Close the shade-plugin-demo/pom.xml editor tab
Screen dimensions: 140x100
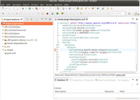pos(87,19)
